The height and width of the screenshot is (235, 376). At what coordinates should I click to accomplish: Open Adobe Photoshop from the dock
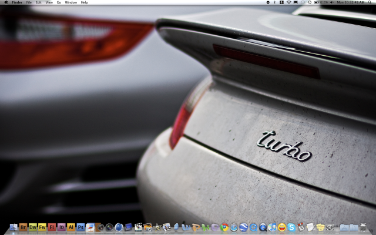80,227
